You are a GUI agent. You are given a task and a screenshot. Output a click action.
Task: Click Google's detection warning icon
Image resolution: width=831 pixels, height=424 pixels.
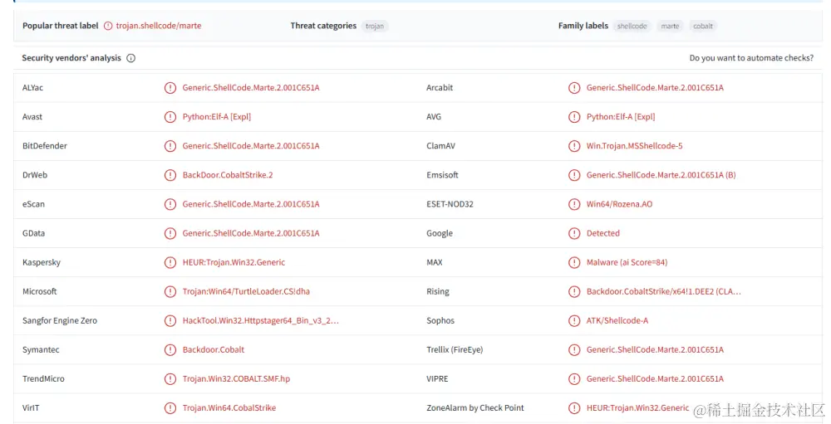pos(574,233)
